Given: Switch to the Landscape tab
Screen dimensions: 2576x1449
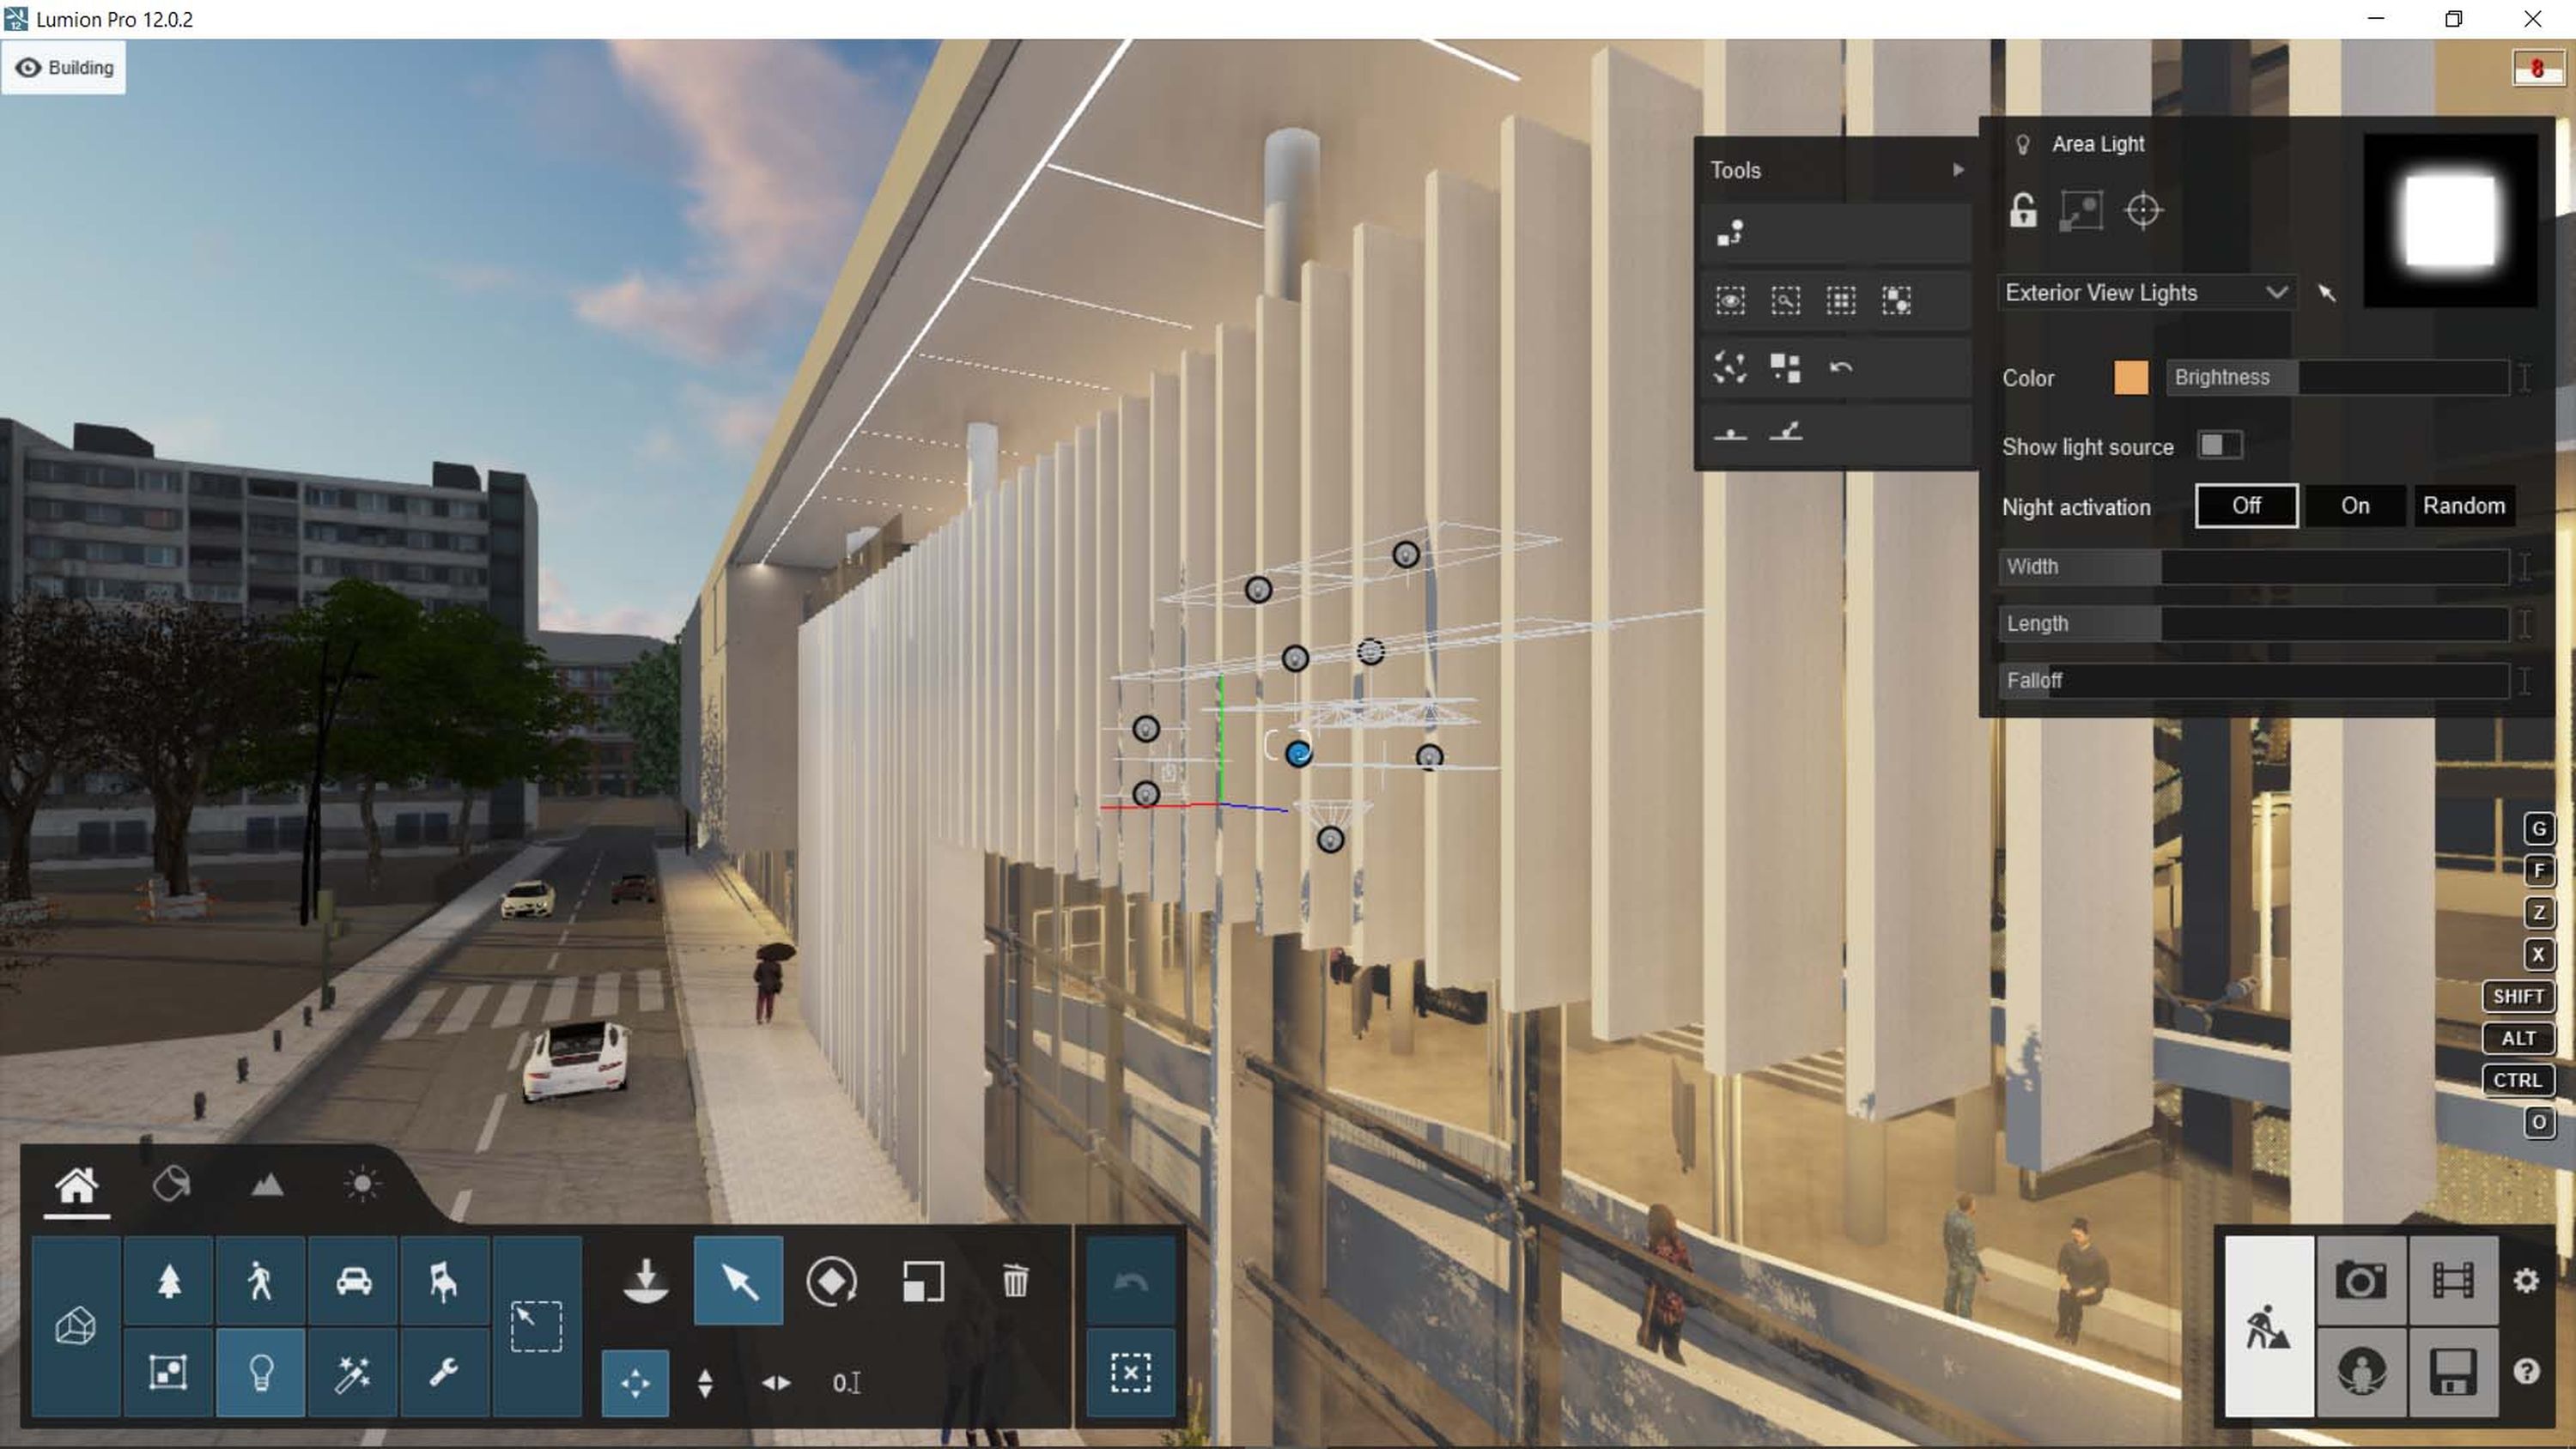Looking at the screenshot, I should [266, 1185].
